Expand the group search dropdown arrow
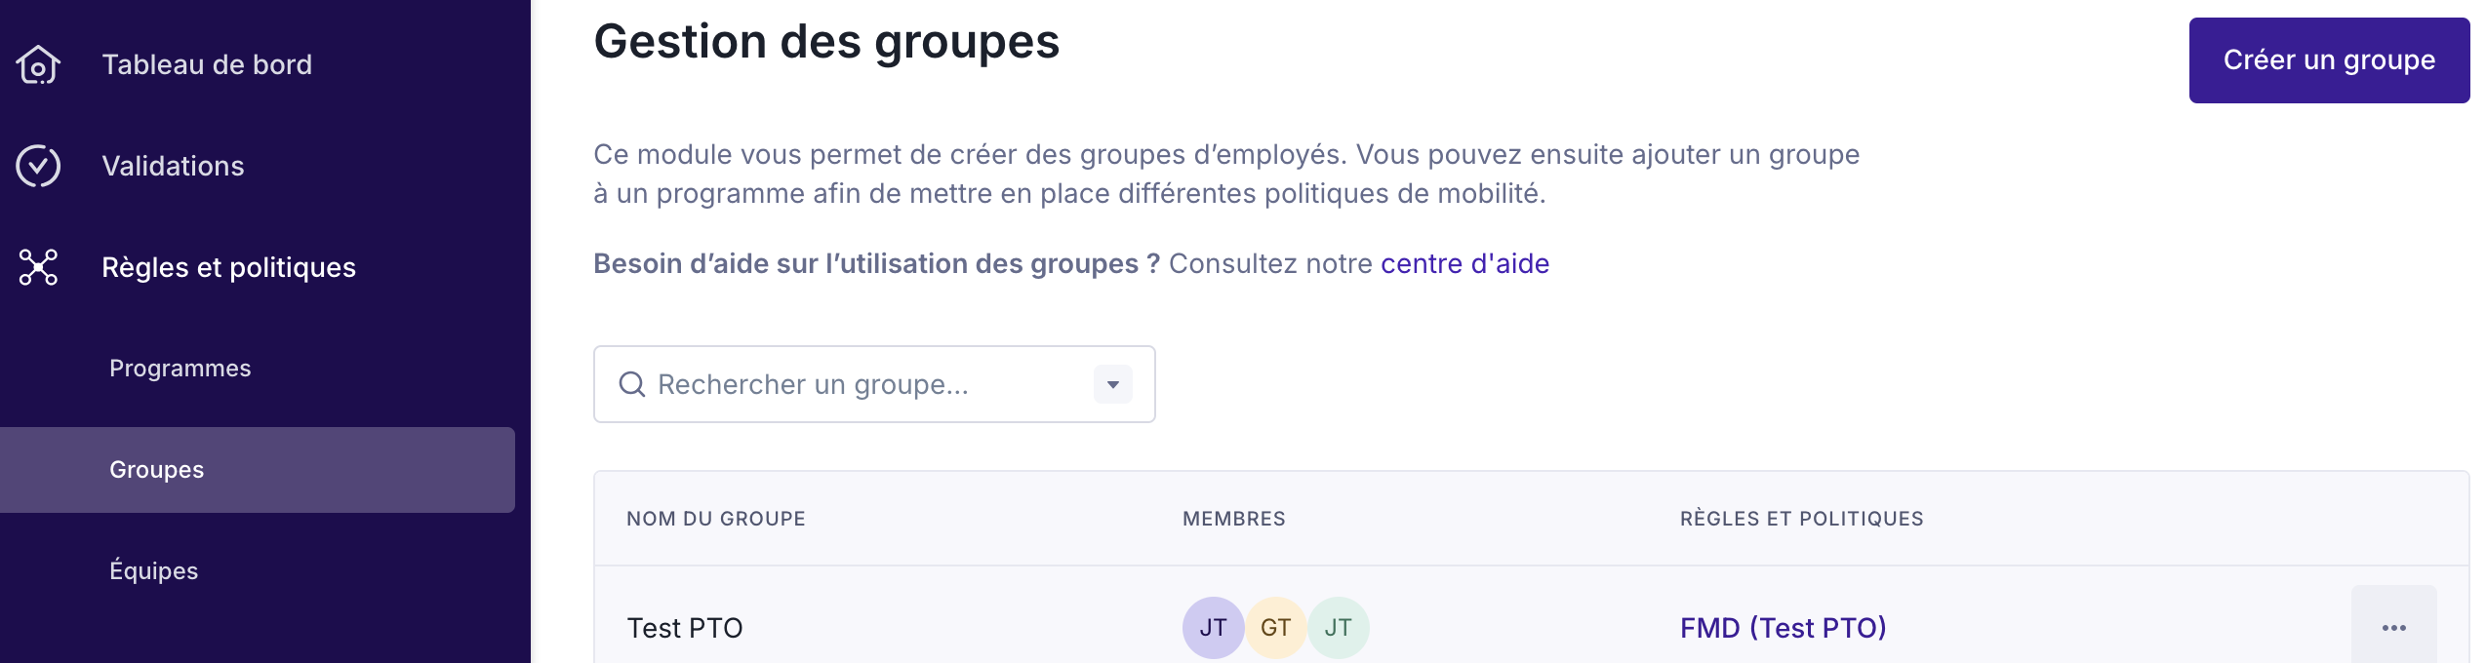 1112,384
